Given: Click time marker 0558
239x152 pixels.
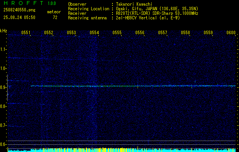Looking at the screenshot, I should click(x=185, y=33).
